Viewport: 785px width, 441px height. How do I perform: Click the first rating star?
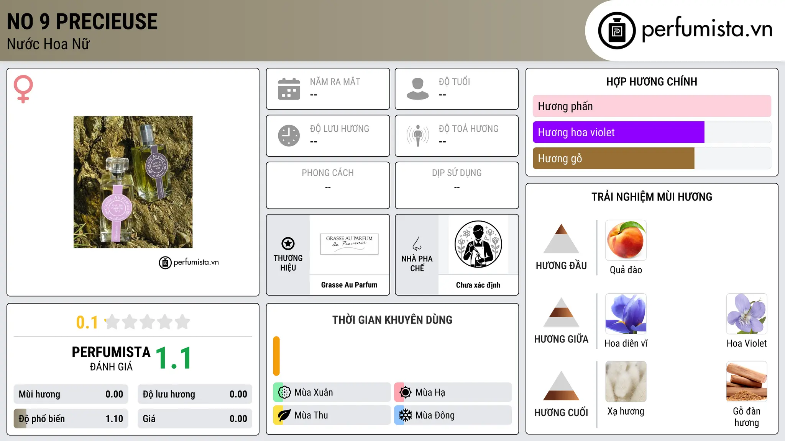tap(113, 322)
